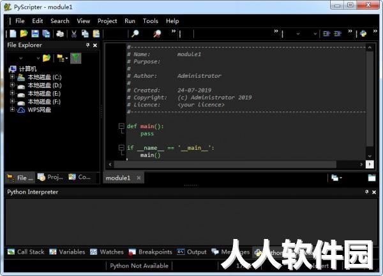Expand the 本地磁盘 (D:) drive
Viewport: 383px width, 276px height.
pyautogui.click(x=12, y=85)
